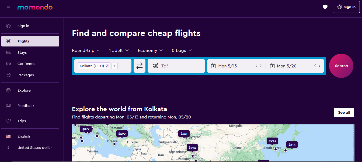362x162 pixels.
Task: Select the $492 price marker on map
Action: [x=122, y=134]
